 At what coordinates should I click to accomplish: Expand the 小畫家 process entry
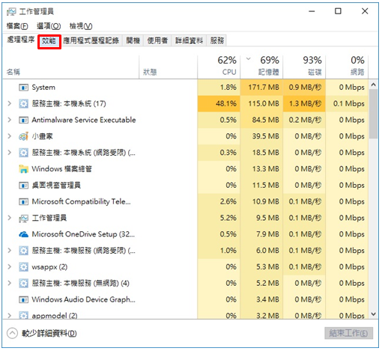[10, 136]
